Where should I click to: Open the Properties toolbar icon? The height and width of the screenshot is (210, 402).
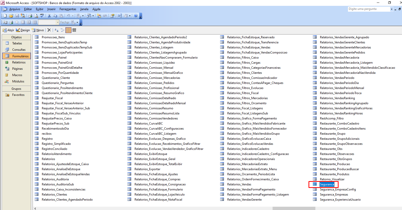112,16
